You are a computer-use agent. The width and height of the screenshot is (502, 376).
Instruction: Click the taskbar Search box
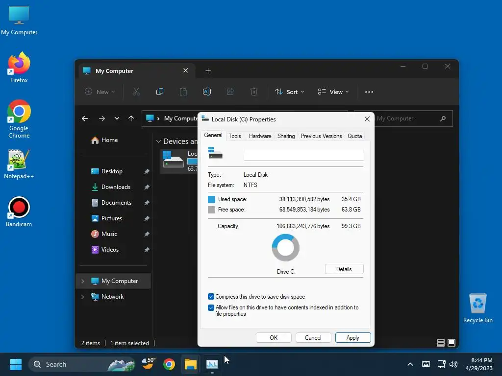tap(82, 364)
